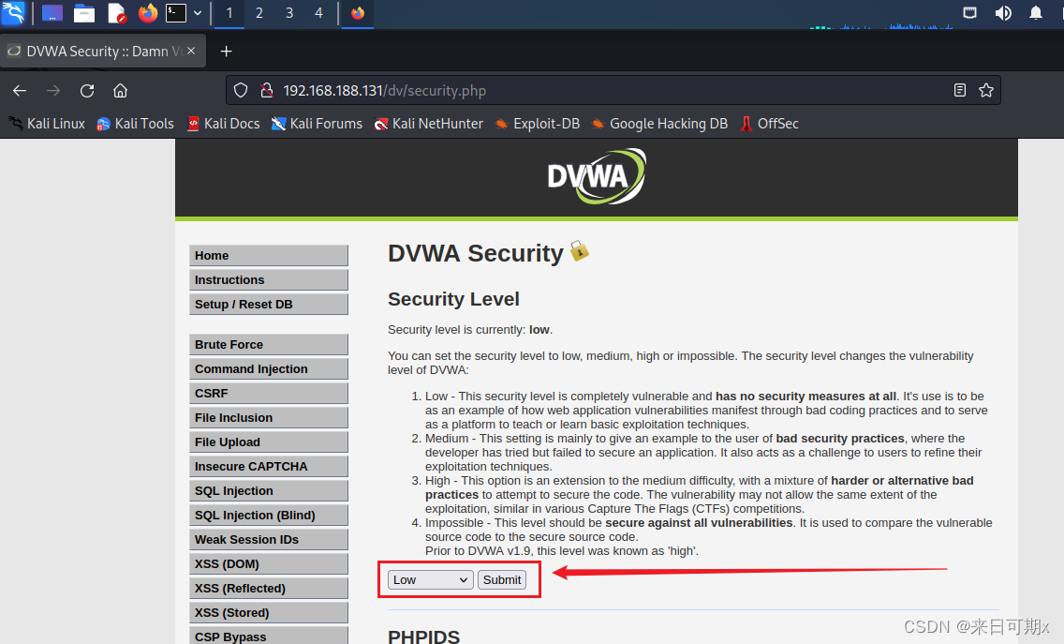
Task: Open XSS (DOM) module
Action: (269, 564)
